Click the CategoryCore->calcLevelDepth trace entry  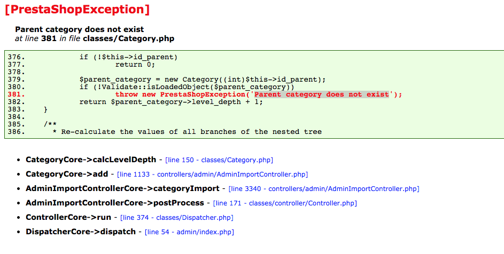click(91, 160)
